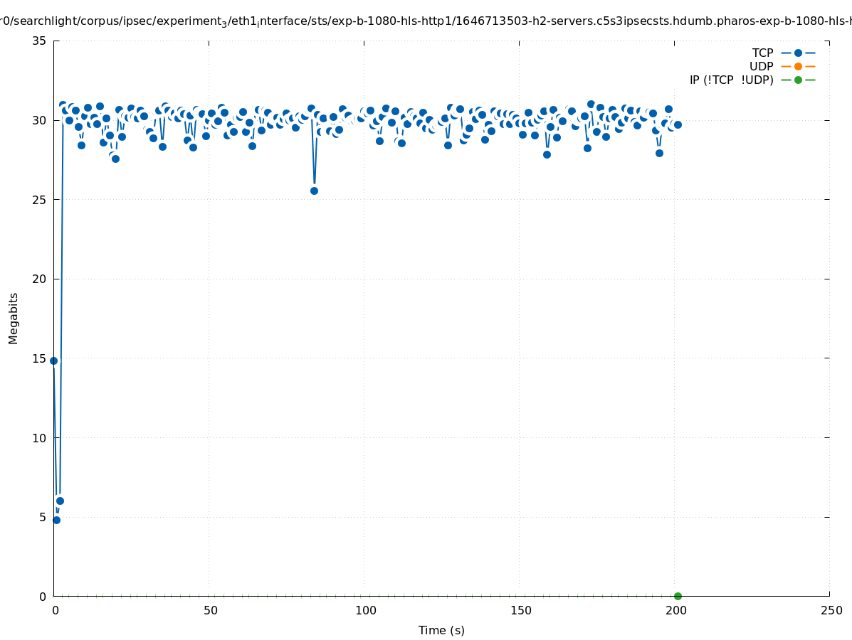Image resolution: width=852 pixels, height=640 pixels.
Task: Select the UDP legend label
Action: point(761,66)
